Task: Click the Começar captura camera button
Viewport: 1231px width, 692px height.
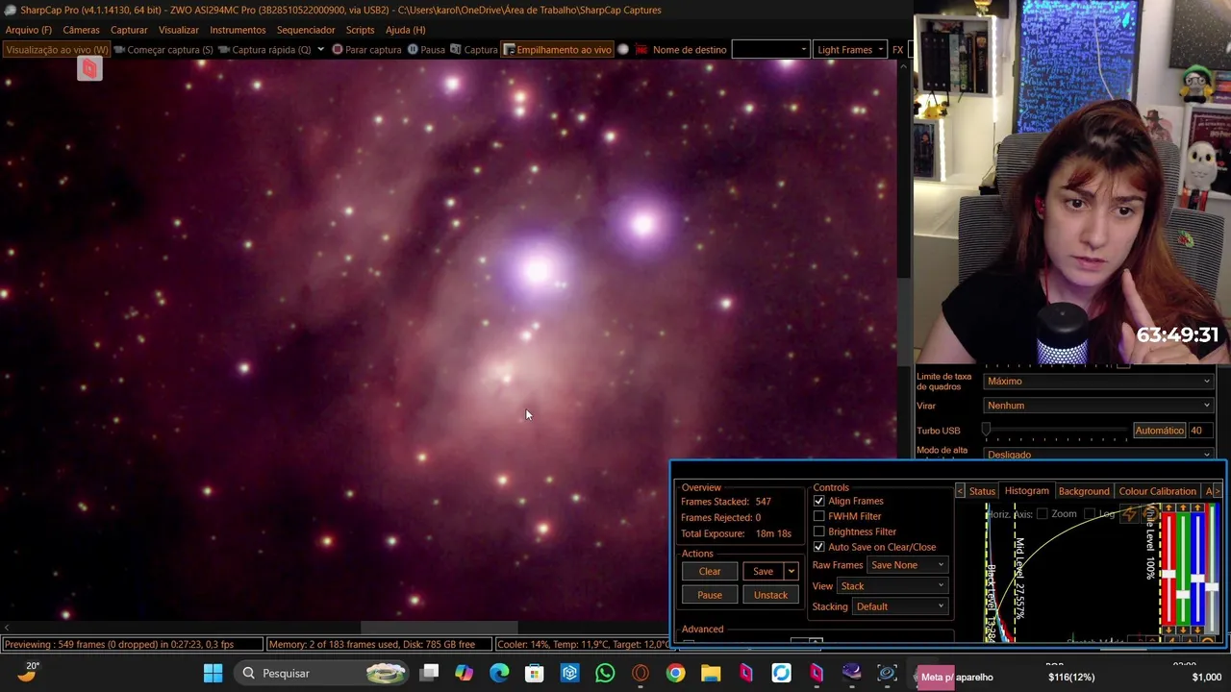Action: coord(163,50)
